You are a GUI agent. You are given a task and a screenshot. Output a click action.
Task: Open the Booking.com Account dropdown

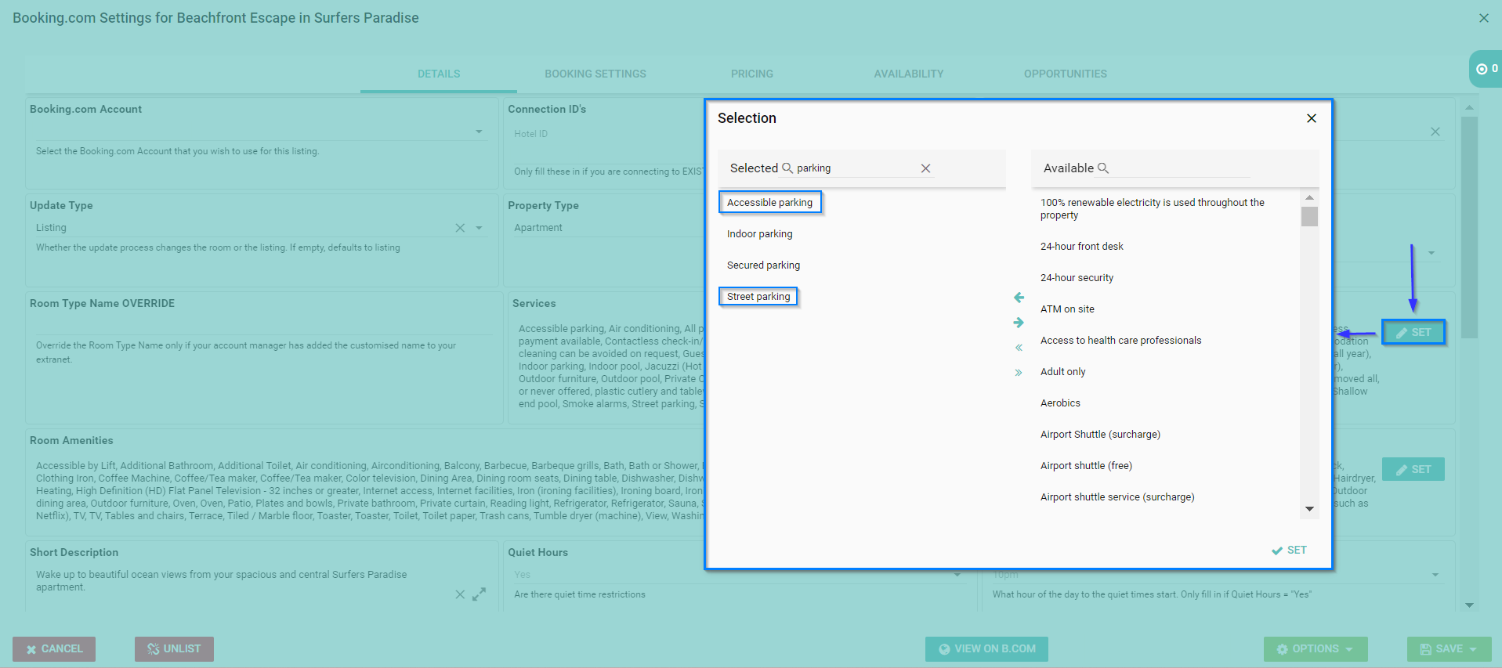point(479,132)
